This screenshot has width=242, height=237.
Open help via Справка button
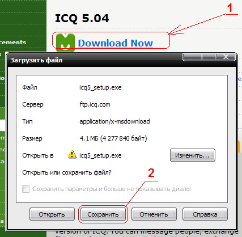[205, 214]
